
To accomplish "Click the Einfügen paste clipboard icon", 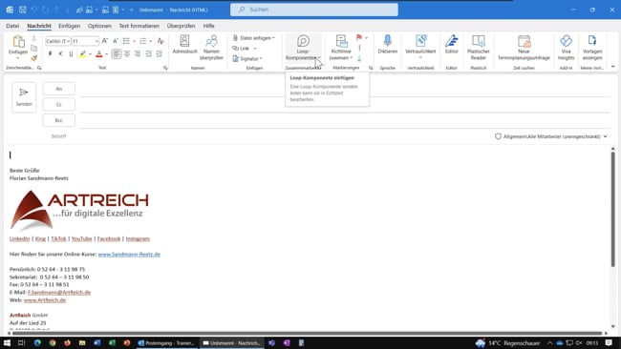I will pyautogui.click(x=18, y=41).
